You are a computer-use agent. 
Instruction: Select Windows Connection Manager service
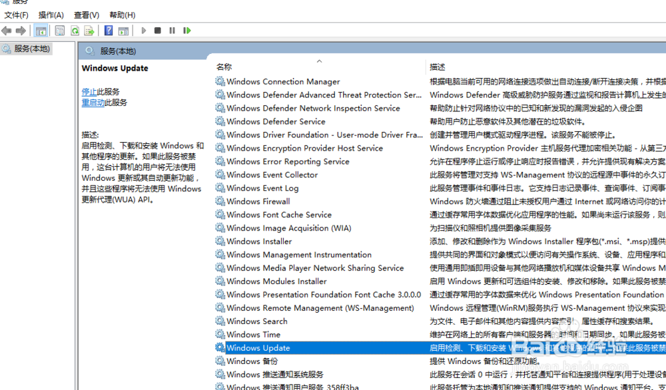coord(283,81)
